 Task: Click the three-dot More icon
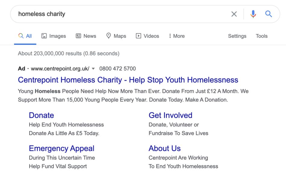coord(170,36)
